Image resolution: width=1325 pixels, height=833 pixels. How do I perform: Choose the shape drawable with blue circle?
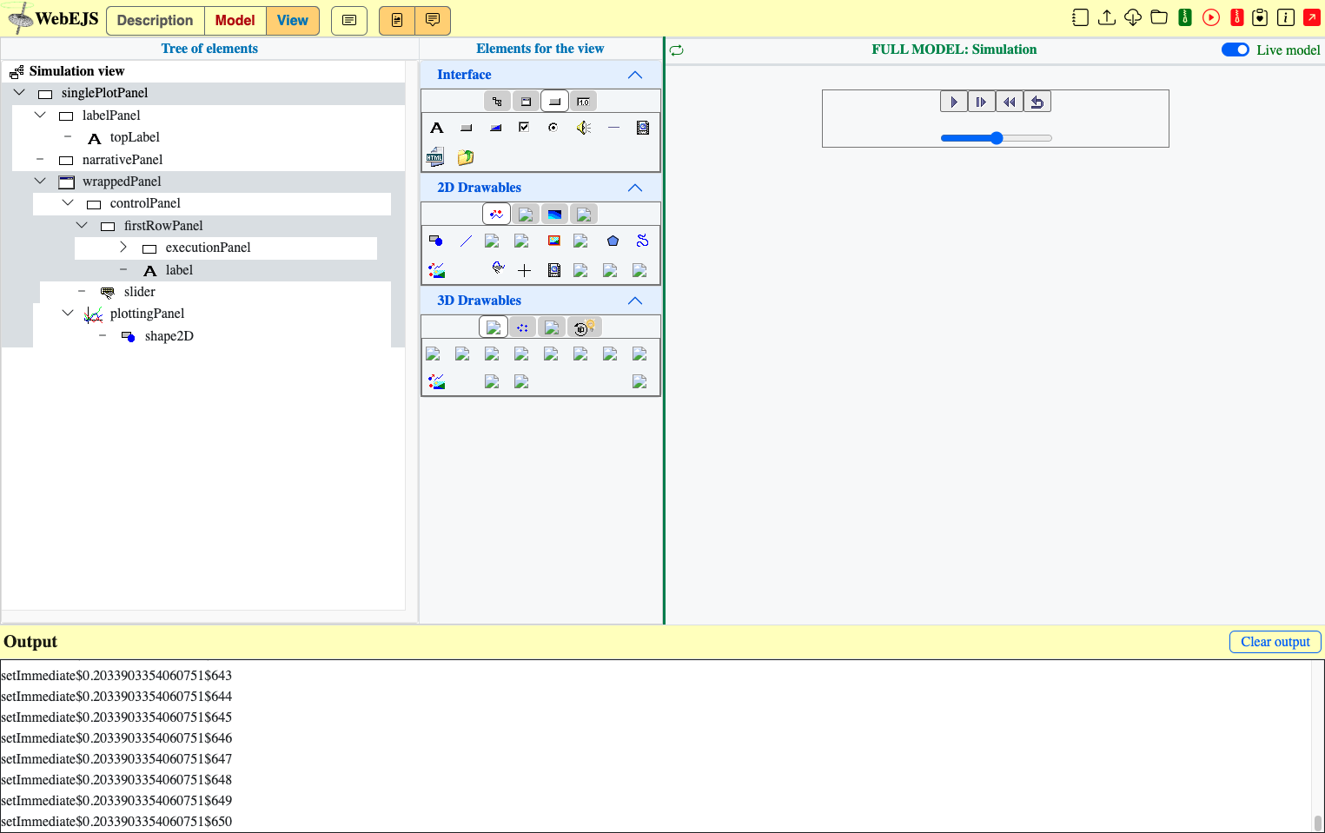click(436, 241)
